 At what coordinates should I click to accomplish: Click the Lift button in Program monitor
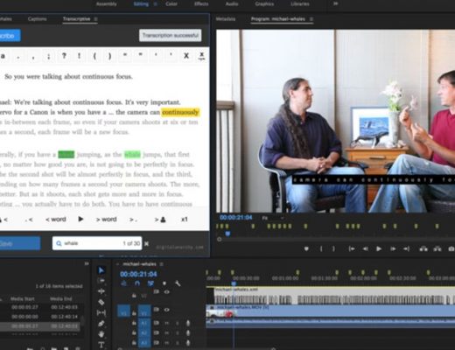pyautogui.click(x=423, y=248)
